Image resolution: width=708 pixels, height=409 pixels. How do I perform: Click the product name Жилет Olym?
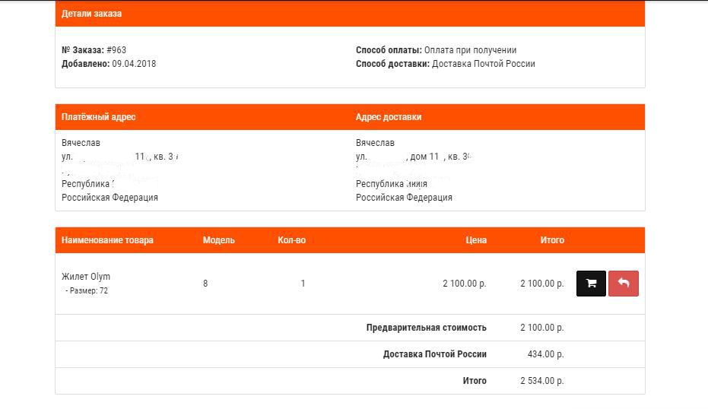click(x=86, y=277)
